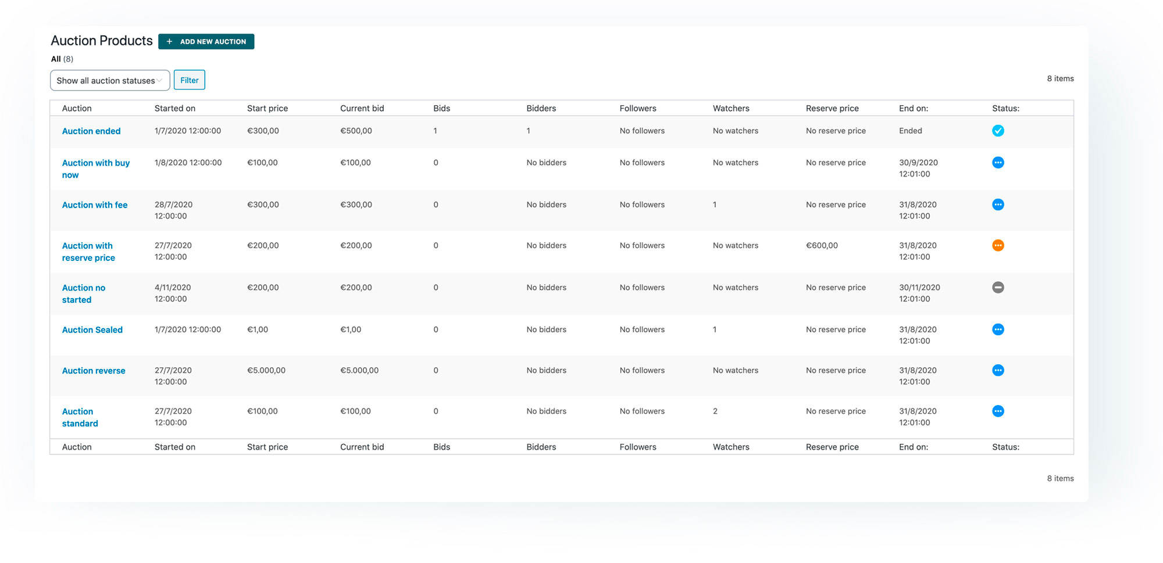Click the bottom Current bid footer header
Screen dimensions: 1163x563
pyautogui.click(x=362, y=447)
